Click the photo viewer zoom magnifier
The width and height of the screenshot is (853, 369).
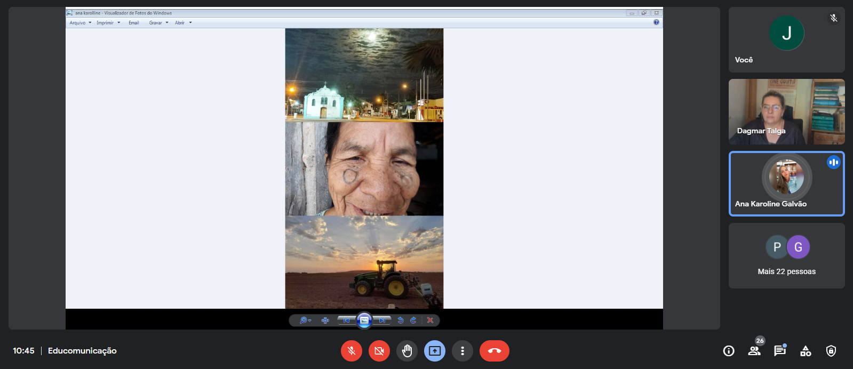[x=305, y=320]
